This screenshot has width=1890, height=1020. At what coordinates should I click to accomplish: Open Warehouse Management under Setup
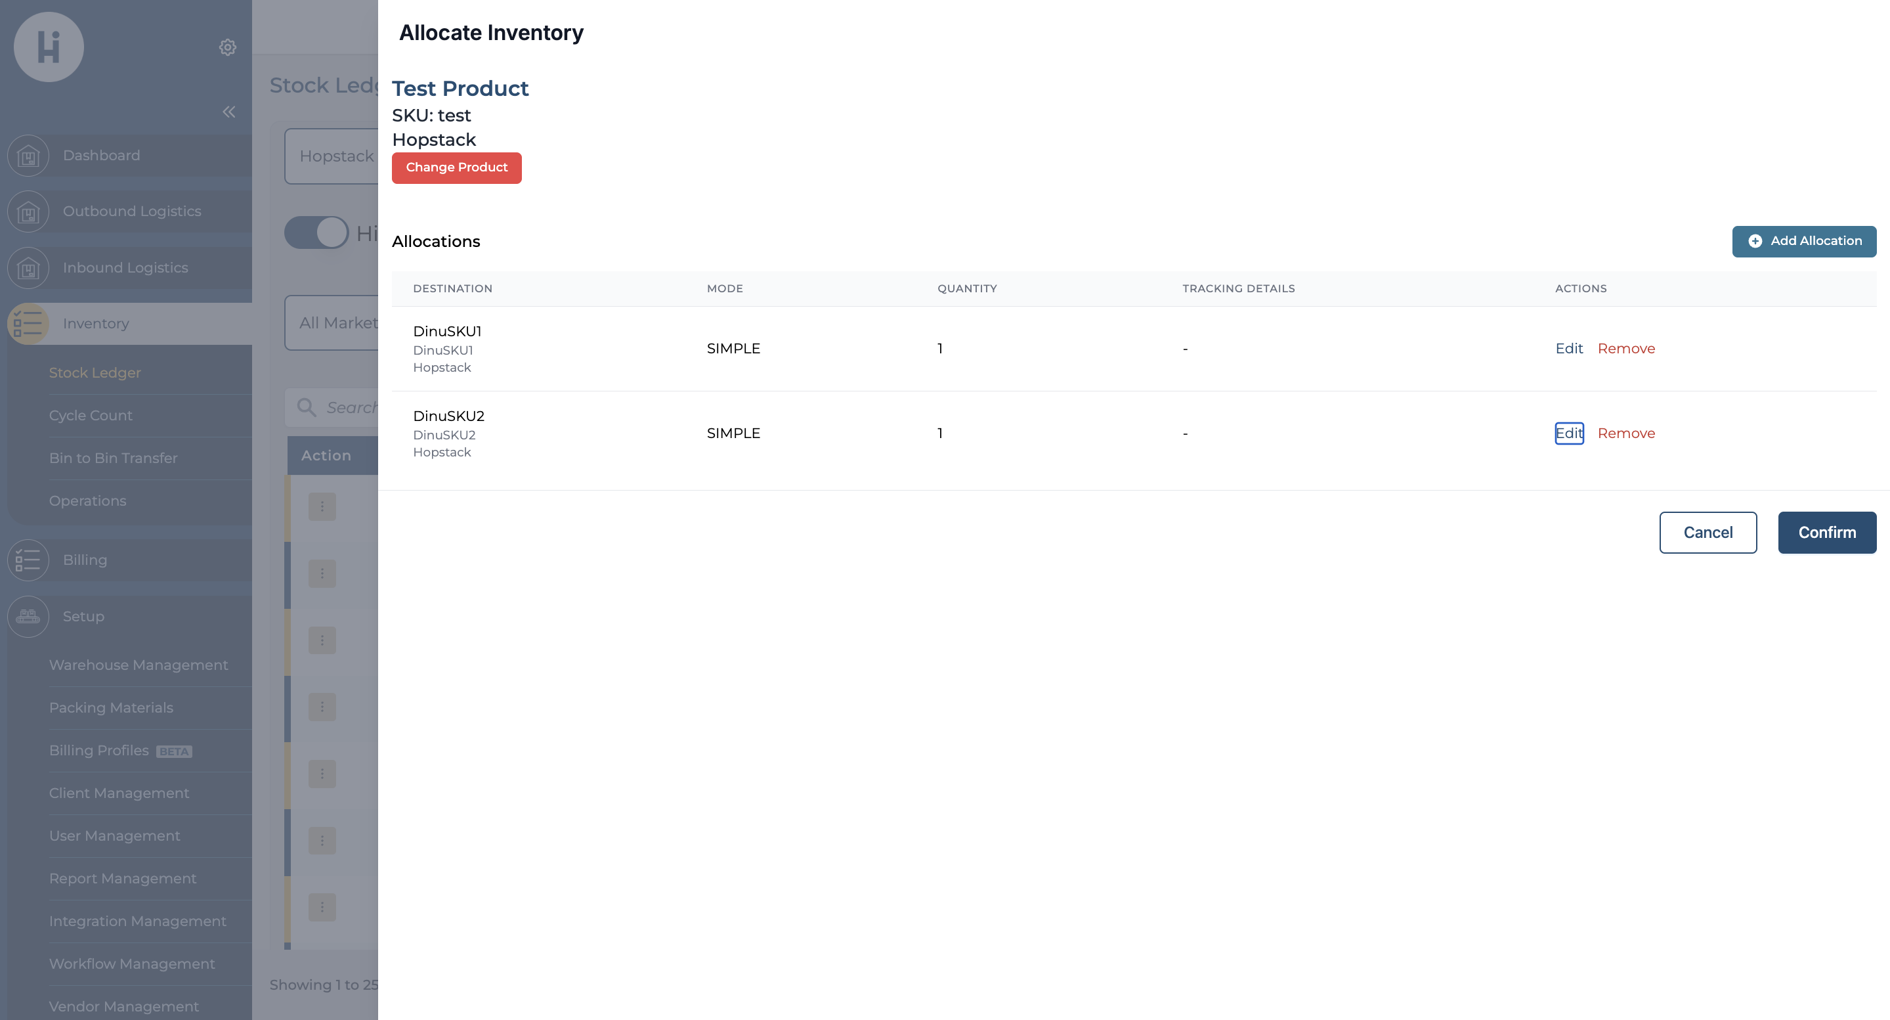(139, 665)
